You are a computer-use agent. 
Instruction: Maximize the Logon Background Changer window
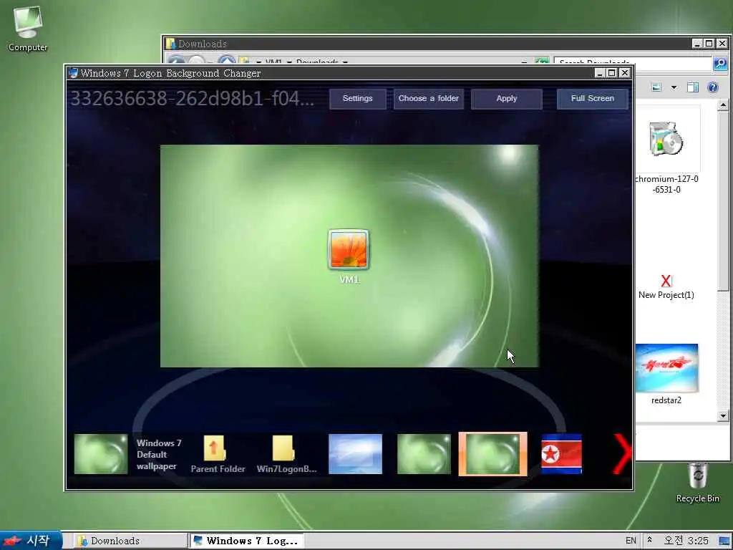(611, 73)
